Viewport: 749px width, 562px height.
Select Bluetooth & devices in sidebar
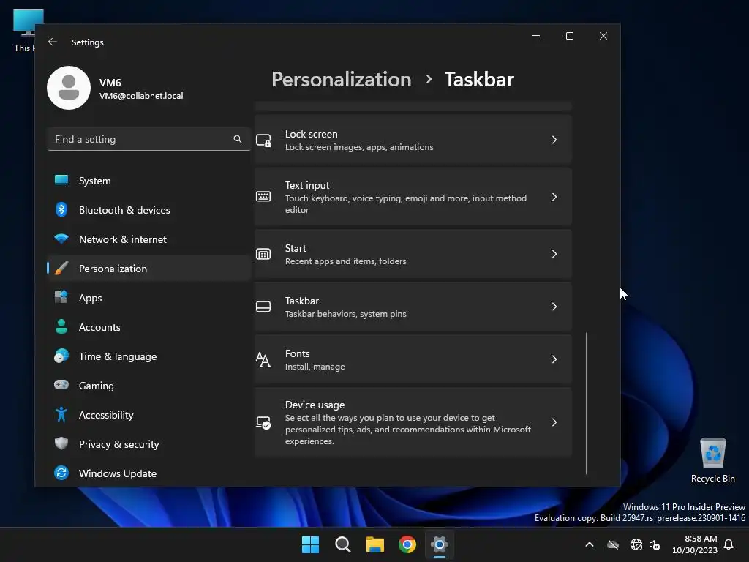pyautogui.click(x=149, y=210)
